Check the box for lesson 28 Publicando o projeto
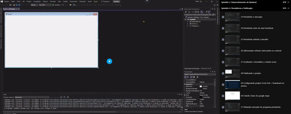The image size is (291, 114). click(223, 73)
